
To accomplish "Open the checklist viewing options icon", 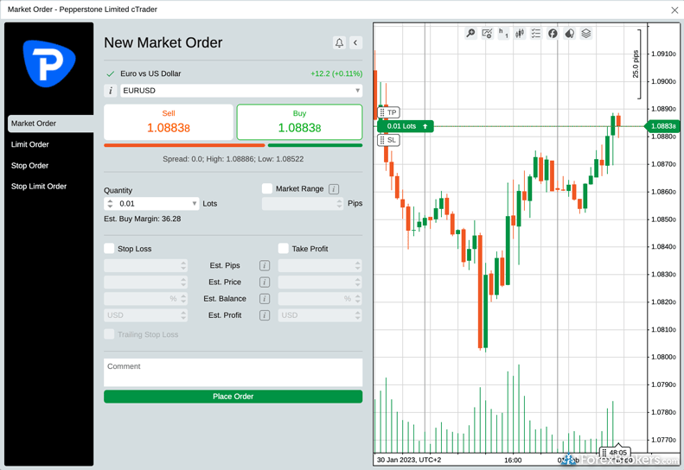I will click(x=536, y=34).
